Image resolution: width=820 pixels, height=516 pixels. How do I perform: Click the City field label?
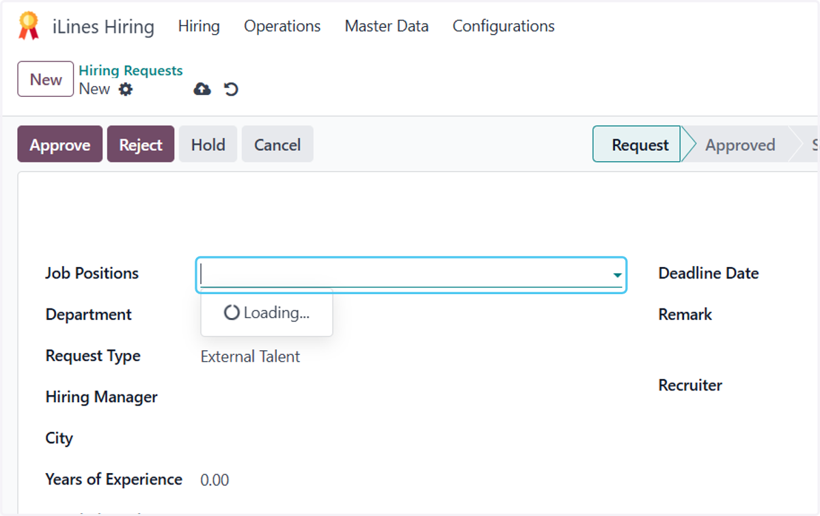[x=59, y=438]
